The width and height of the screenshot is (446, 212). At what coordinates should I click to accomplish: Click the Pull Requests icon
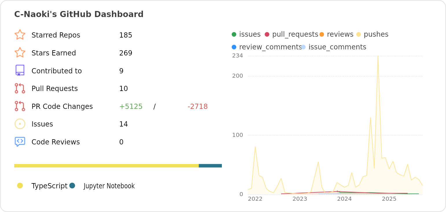(20, 88)
